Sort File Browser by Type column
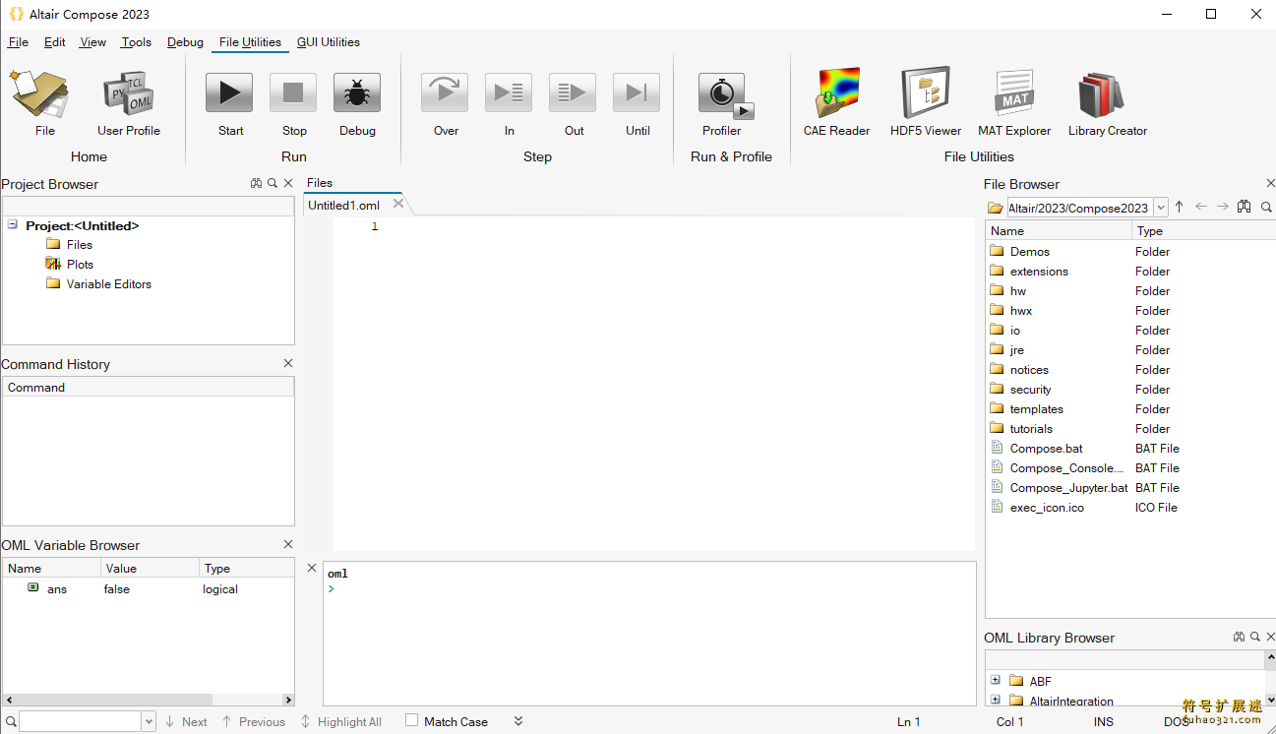This screenshot has width=1276, height=734. (1204, 230)
